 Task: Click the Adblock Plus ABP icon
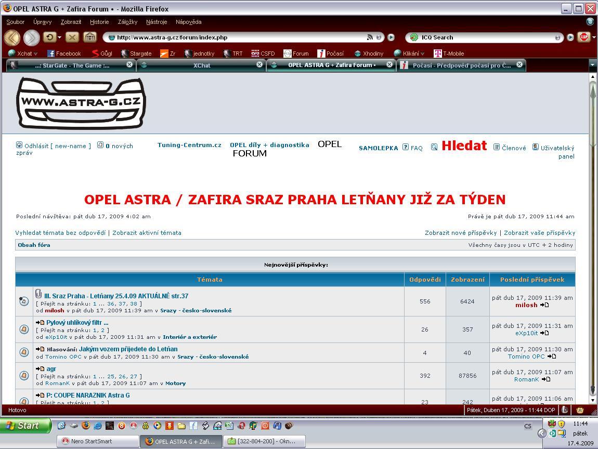pyautogui.click(x=584, y=37)
